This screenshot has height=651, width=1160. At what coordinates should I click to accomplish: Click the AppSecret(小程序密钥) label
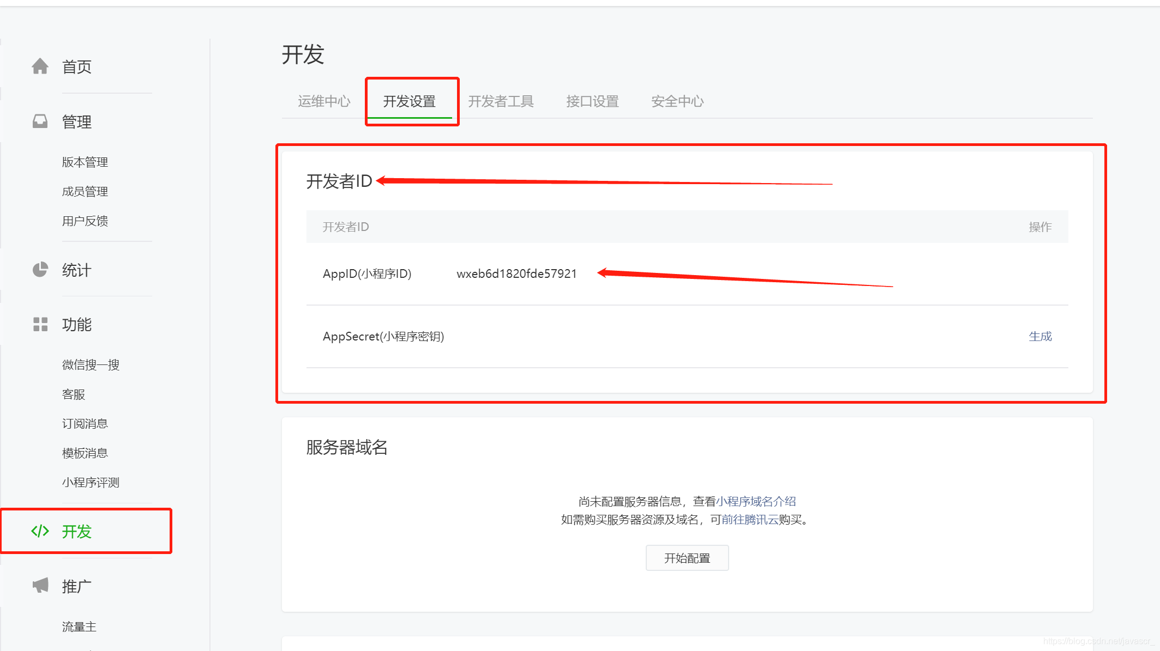point(383,336)
